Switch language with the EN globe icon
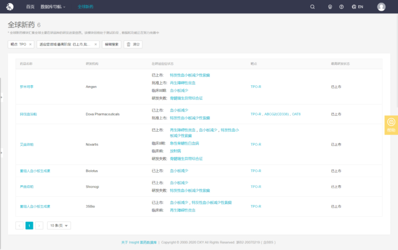 (357, 7)
